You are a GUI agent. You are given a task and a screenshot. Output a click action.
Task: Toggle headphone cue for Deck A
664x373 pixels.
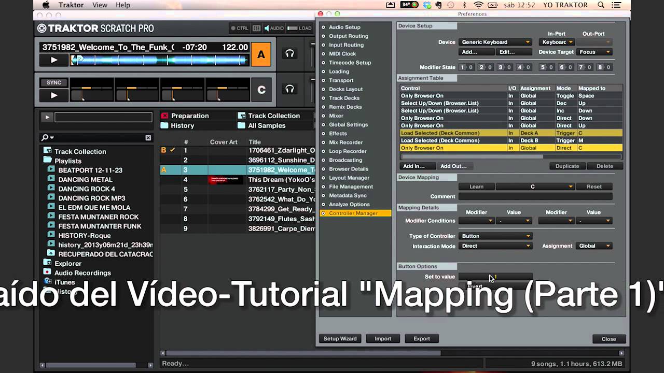289,54
